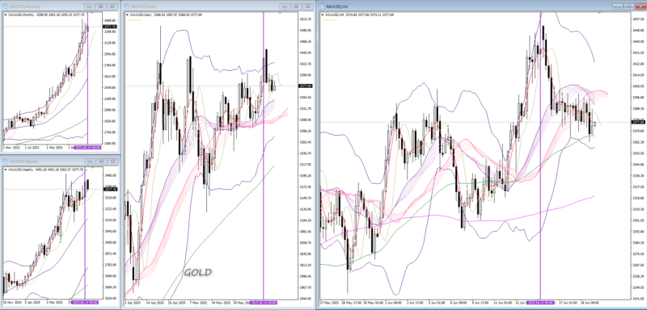Minimize the XAUUSD,Daily chart window
Image resolution: width=647 pixels, height=310 pixels.
click(x=285, y=6)
